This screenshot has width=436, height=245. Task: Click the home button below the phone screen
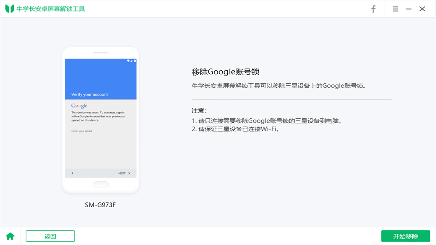(100, 184)
